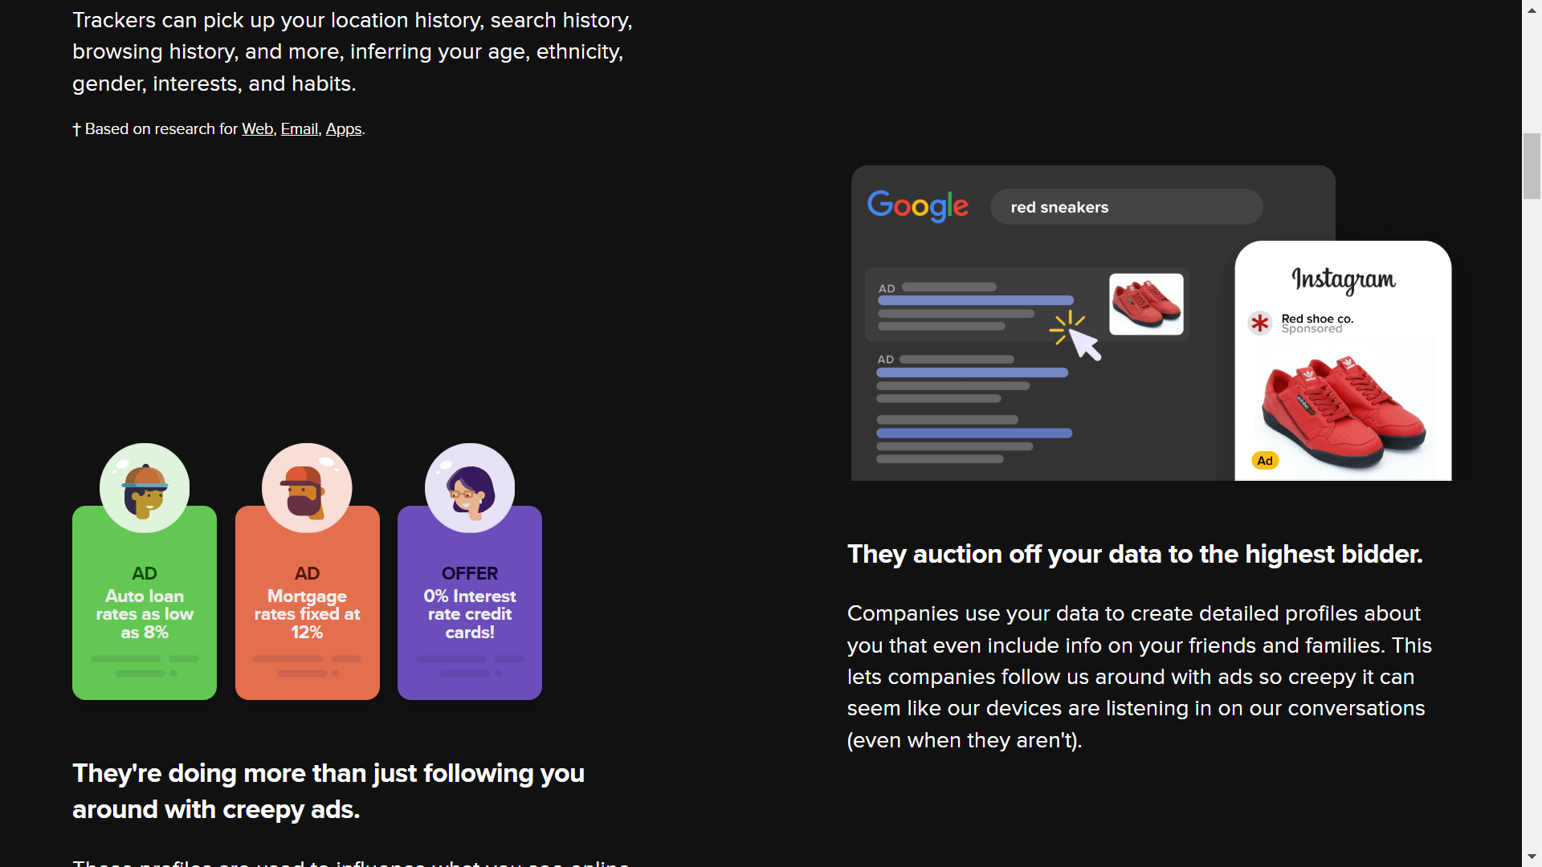This screenshot has width=1542, height=867.
Task: Click the first AD label in search results
Action: pos(887,289)
